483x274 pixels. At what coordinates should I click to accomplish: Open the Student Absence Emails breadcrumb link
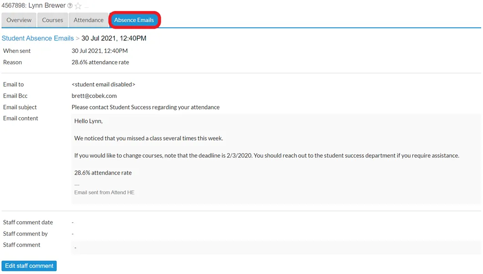pos(37,38)
